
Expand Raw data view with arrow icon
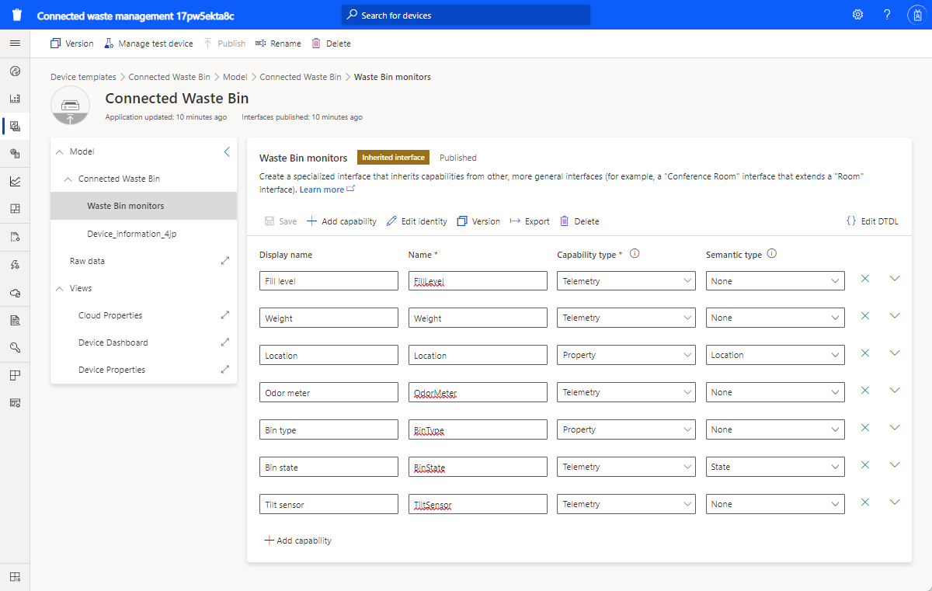pyautogui.click(x=225, y=261)
